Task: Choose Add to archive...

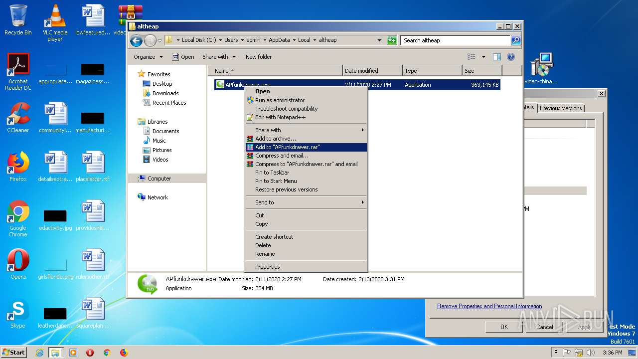Action: (306, 139)
